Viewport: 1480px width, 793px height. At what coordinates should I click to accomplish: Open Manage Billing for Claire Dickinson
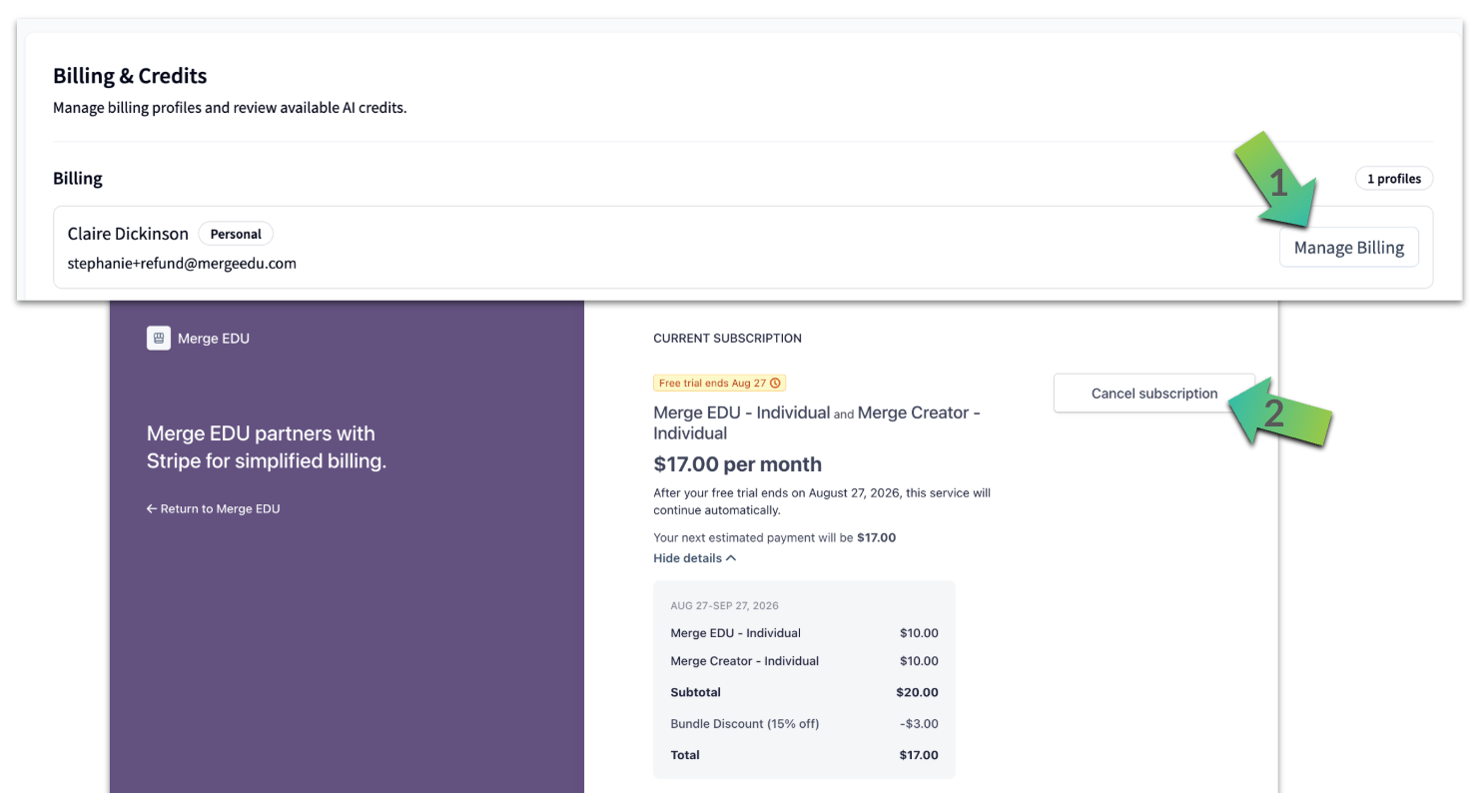(x=1348, y=248)
